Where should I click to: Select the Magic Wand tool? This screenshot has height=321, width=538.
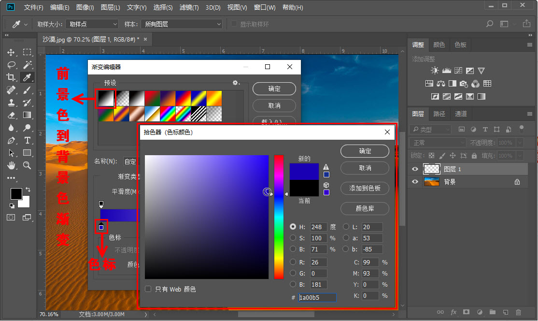click(x=27, y=65)
